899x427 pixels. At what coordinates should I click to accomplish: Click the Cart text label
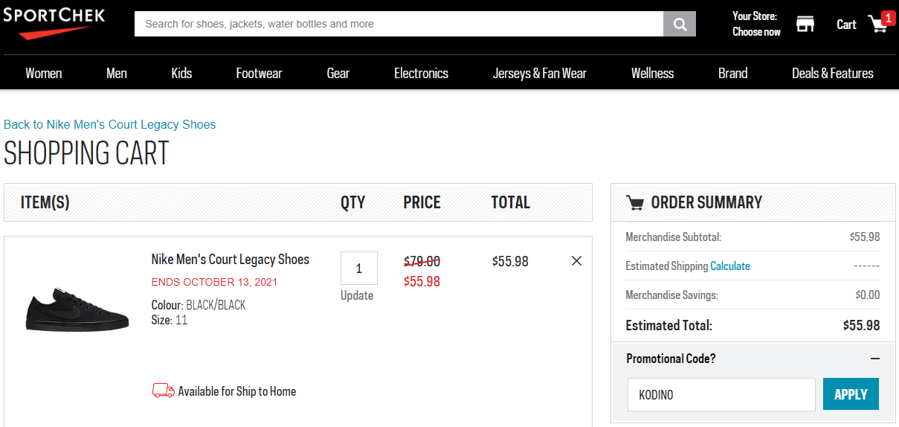(846, 25)
